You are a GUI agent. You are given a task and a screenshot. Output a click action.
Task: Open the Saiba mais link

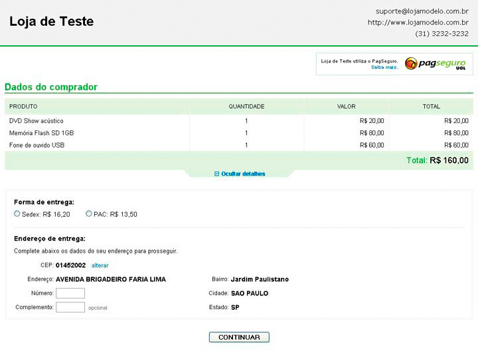tap(384, 67)
